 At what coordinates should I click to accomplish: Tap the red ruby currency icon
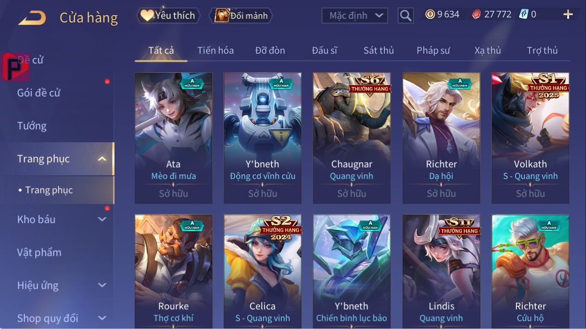coord(477,14)
